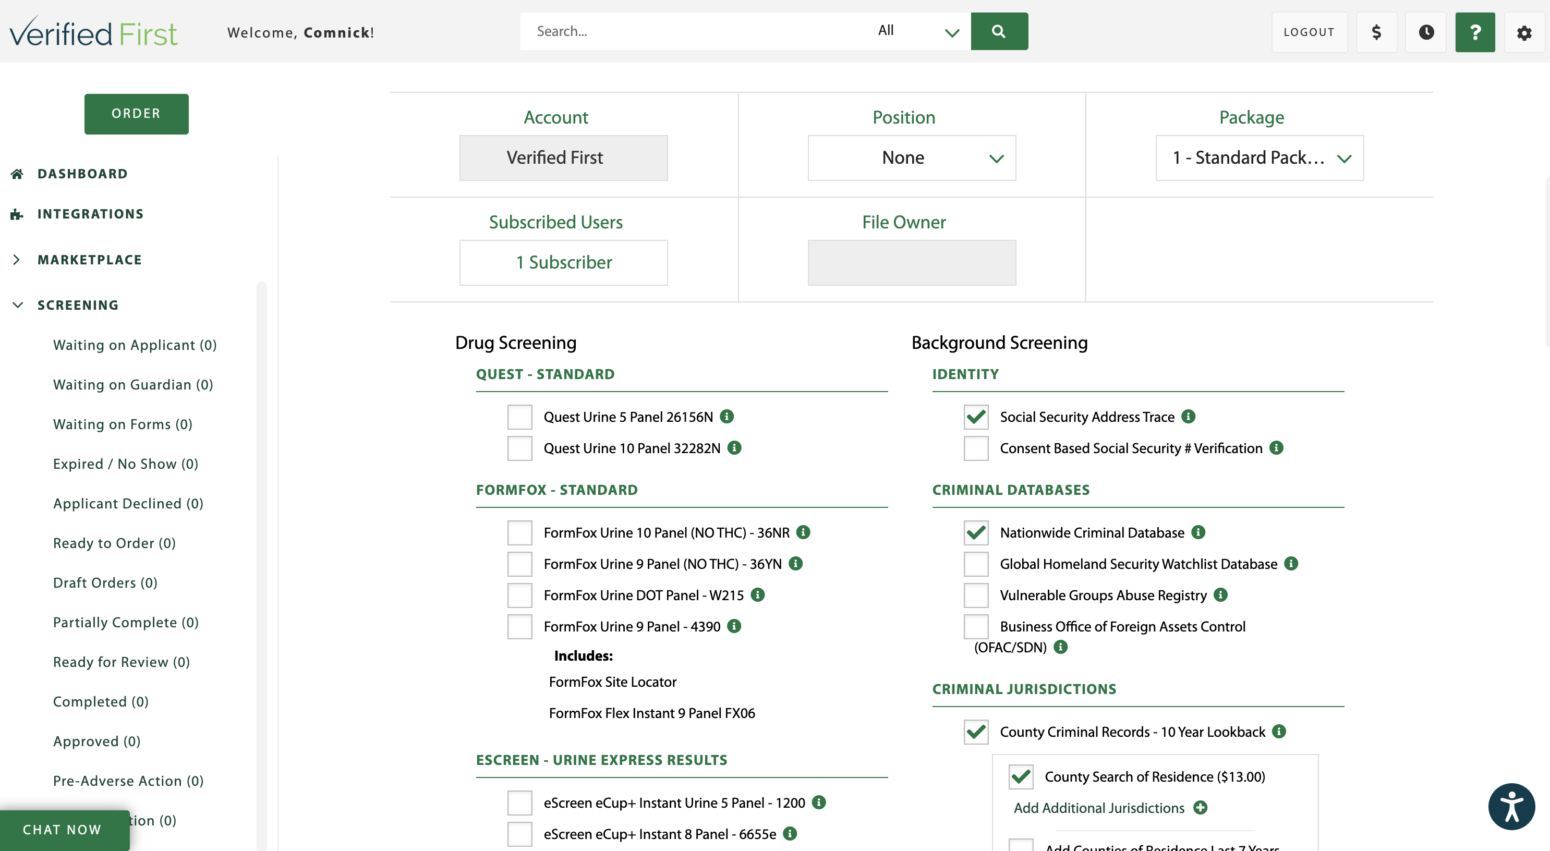This screenshot has width=1550, height=851.
Task: Click the accessibility figure icon
Action: click(x=1511, y=807)
